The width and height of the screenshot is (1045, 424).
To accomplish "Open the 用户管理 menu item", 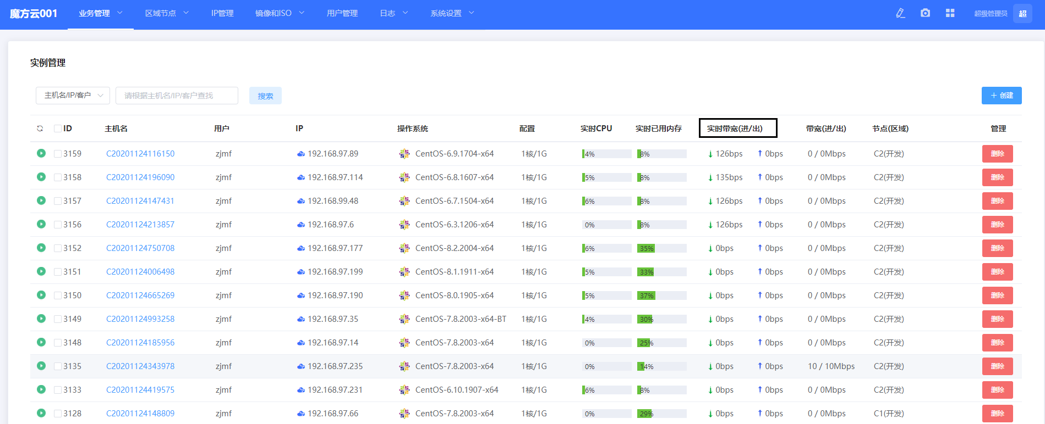I will [x=342, y=13].
